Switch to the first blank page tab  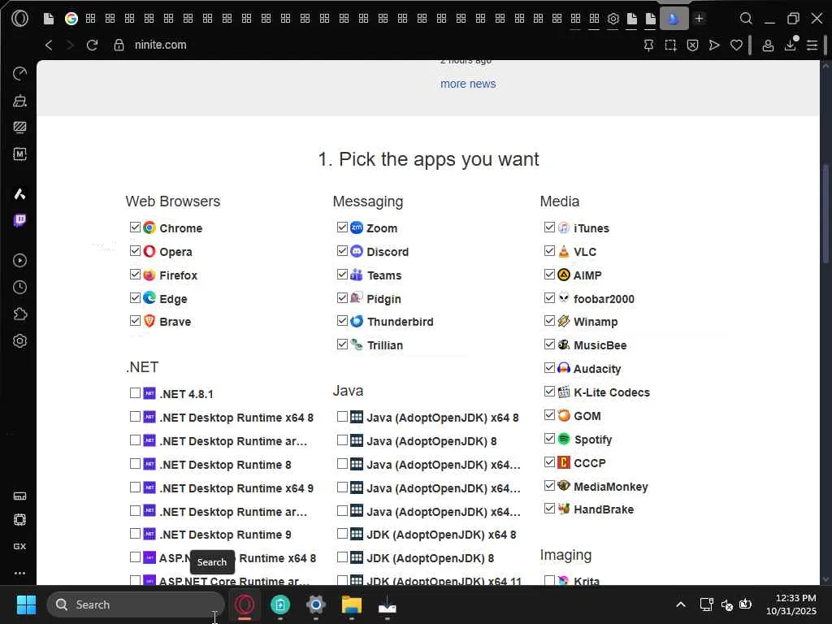(x=48, y=19)
